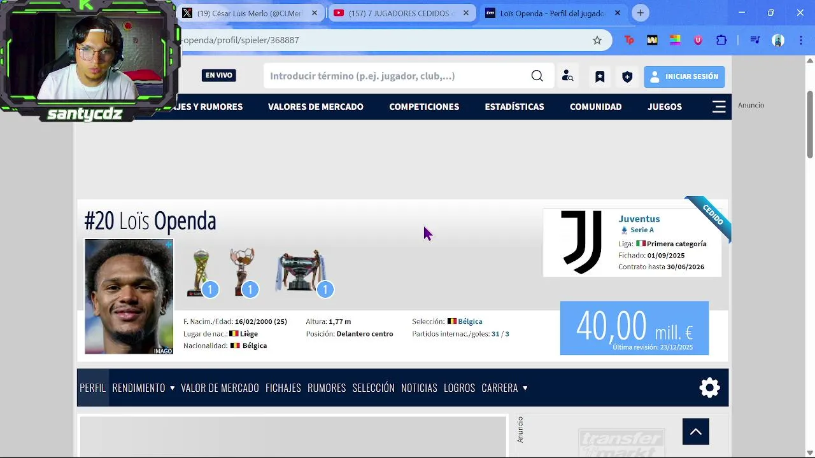Click the En Vivo button

click(x=219, y=75)
